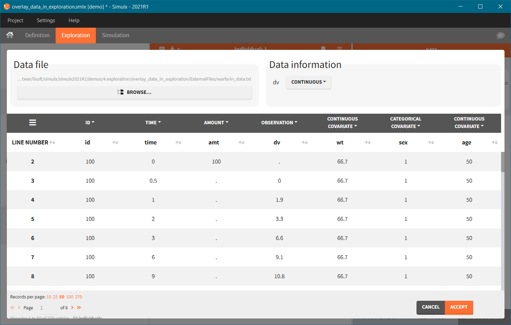Viewport: 511px width, 325px height.
Task: Click BROWSE to choose data file
Action: pos(134,92)
